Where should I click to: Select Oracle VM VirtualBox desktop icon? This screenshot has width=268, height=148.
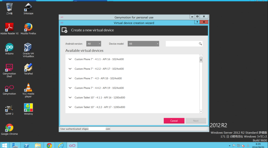click(28, 50)
